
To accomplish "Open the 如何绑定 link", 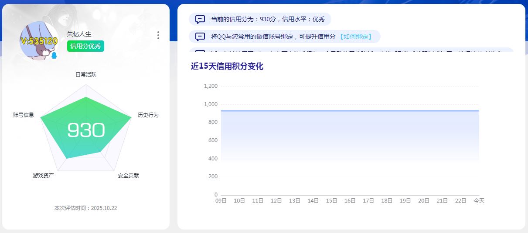I will 356,37.
